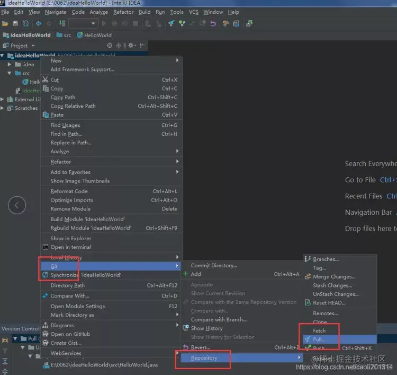Click Pull... in Repository submenu
Image resolution: width=397 pixels, height=375 pixels.
coord(340,339)
